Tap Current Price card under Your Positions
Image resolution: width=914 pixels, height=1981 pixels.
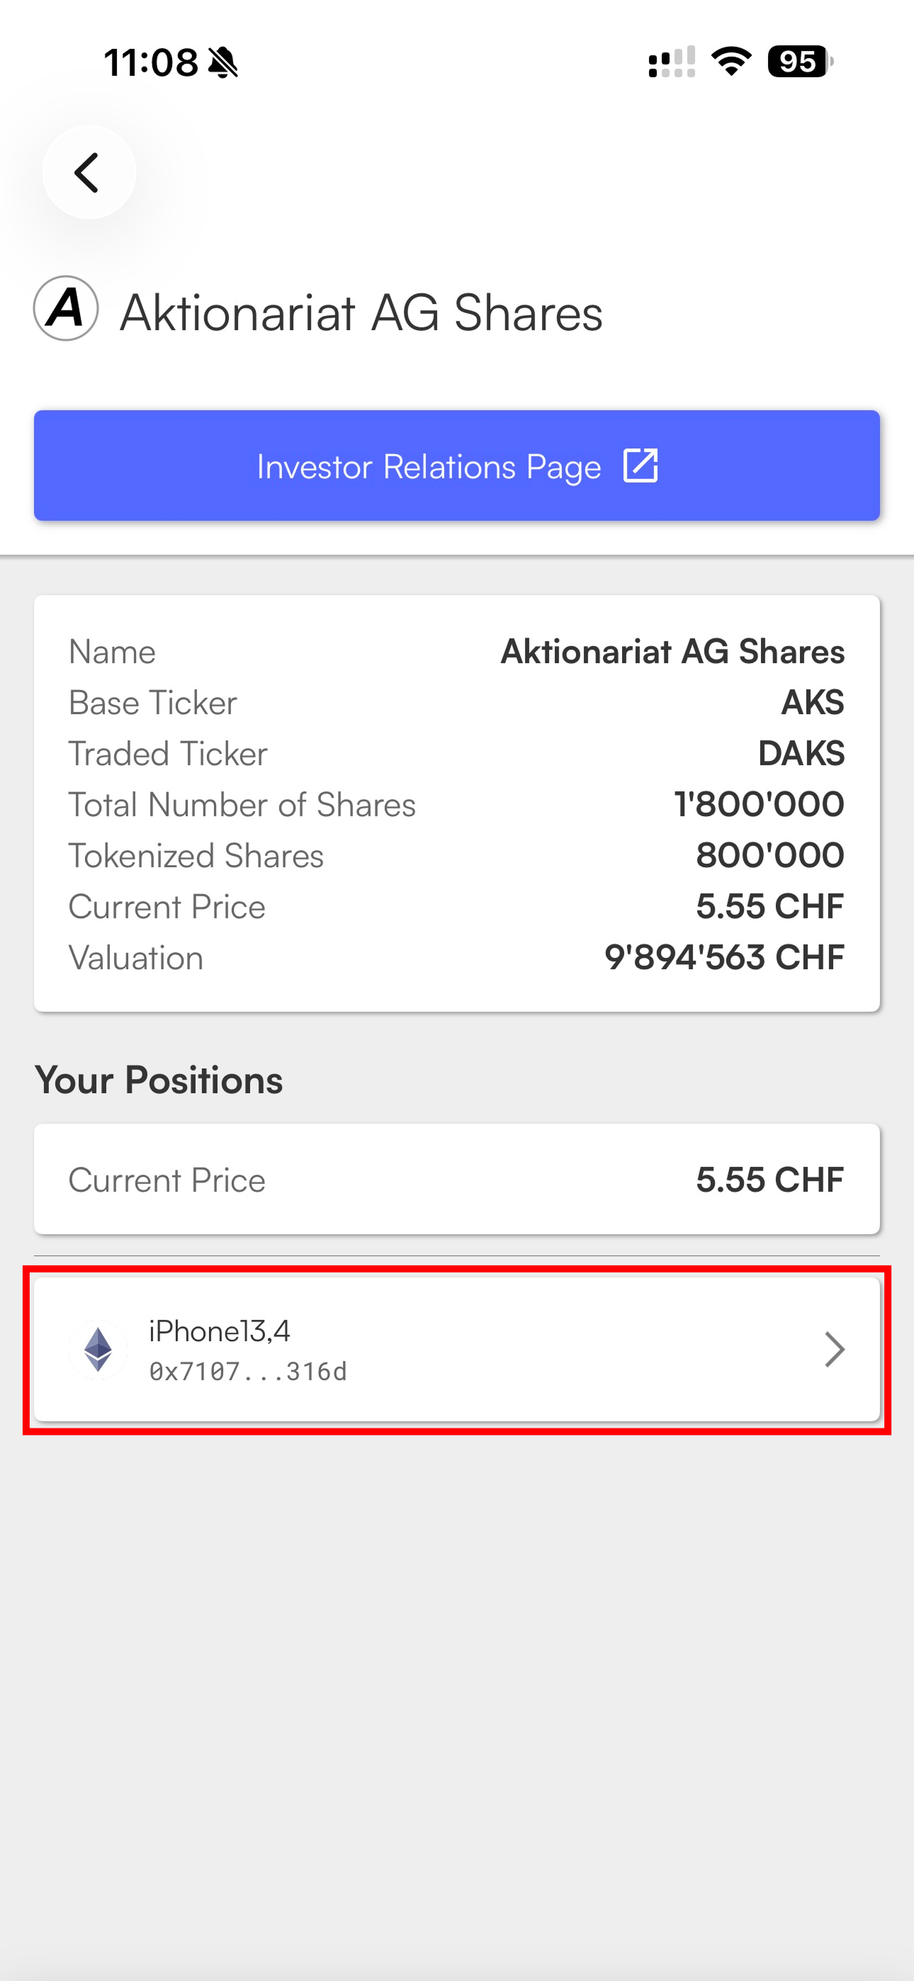[457, 1180]
